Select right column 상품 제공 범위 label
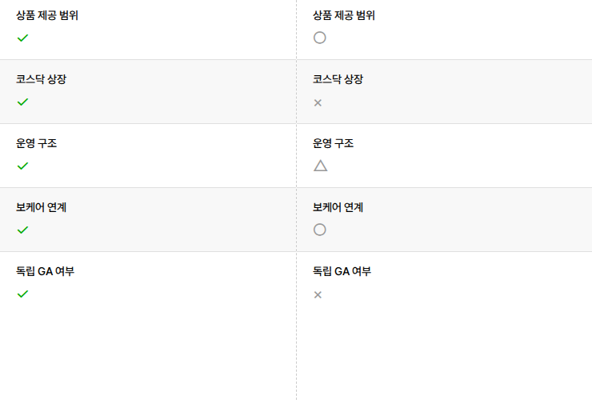The image size is (592, 400). (344, 15)
